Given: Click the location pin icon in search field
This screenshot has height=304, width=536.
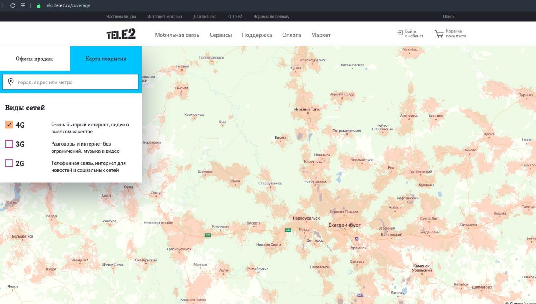Looking at the screenshot, I should (11, 82).
